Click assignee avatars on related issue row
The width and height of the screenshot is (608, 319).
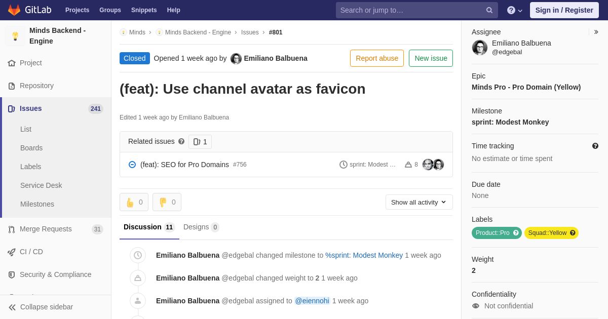433,165
